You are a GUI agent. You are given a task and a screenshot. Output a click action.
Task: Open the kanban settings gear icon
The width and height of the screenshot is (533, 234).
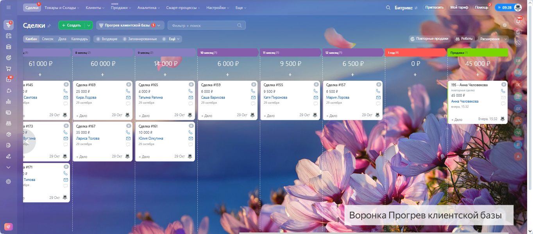tap(505, 25)
